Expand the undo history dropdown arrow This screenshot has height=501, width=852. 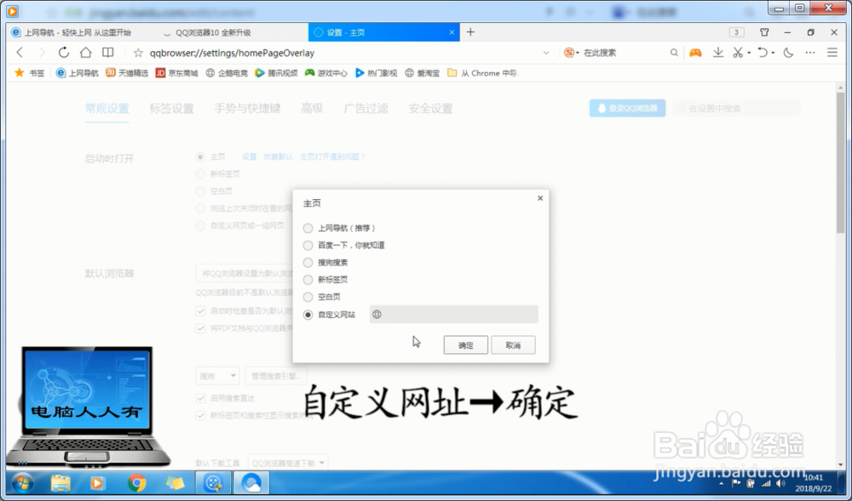774,53
